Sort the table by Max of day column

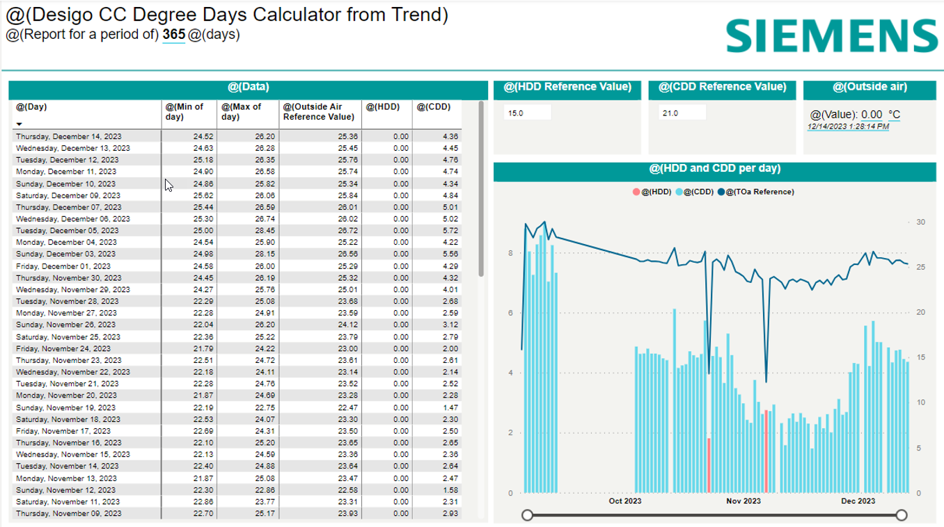(x=241, y=111)
